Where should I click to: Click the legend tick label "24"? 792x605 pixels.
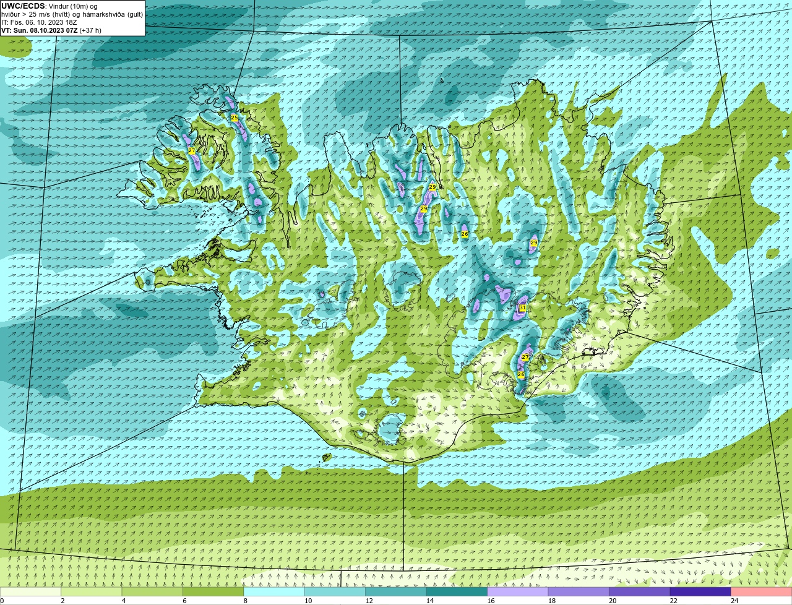point(734,601)
